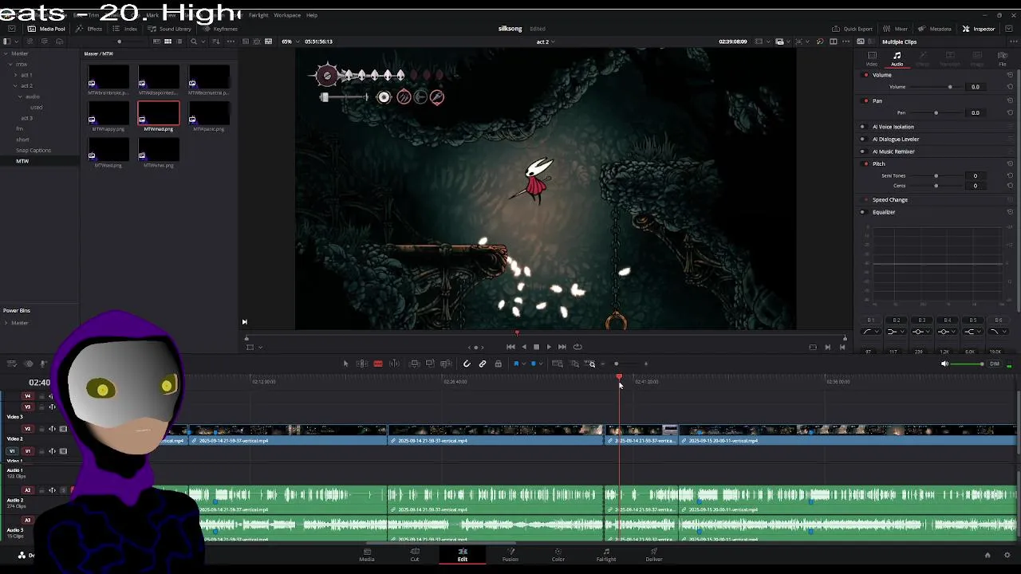Viewport: 1021px width, 574px height.
Task: Open the Index panel
Action: (x=125, y=29)
